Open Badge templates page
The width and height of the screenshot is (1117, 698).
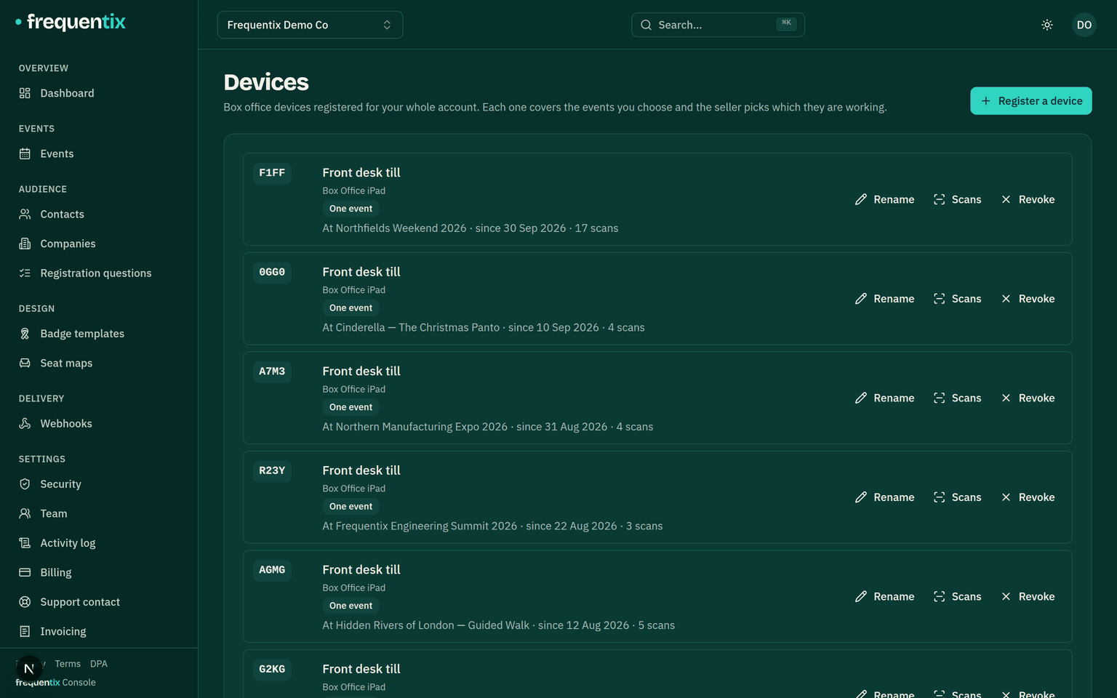tap(99, 334)
